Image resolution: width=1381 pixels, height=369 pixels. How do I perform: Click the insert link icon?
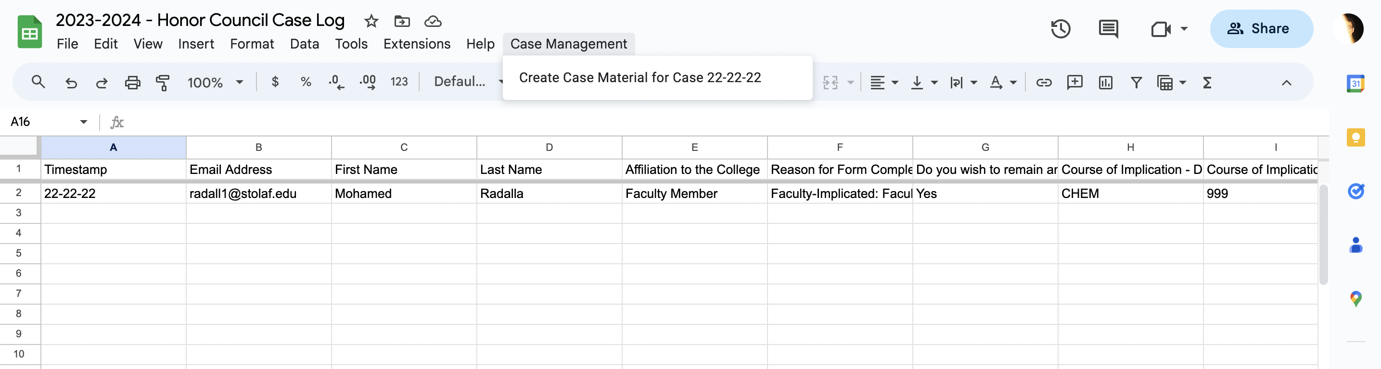point(1043,83)
